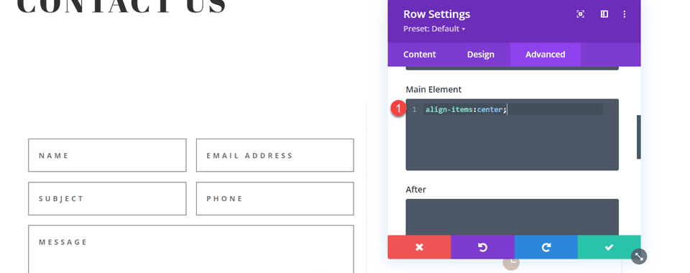The height and width of the screenshot is (273, 690).
Task: Switch to the Design tab
Action: [x=481, y=55]
